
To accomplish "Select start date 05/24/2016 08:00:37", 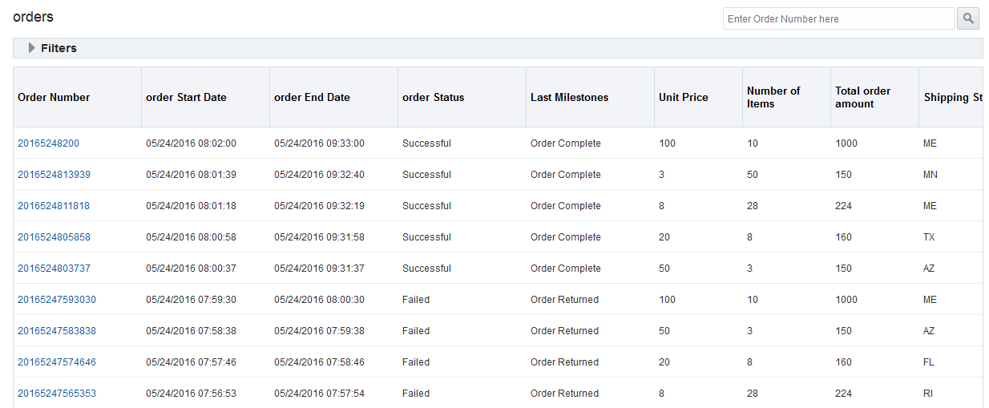I will [191, 269].
